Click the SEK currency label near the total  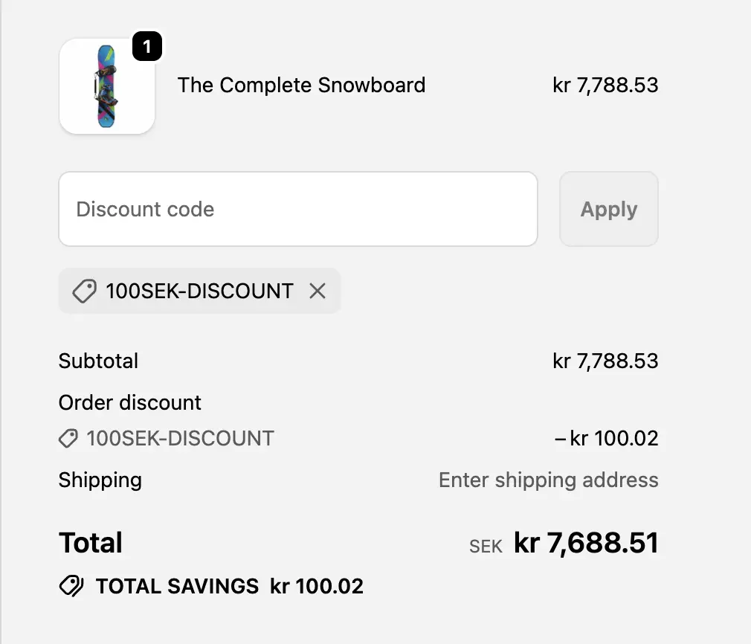pos(485,545)
